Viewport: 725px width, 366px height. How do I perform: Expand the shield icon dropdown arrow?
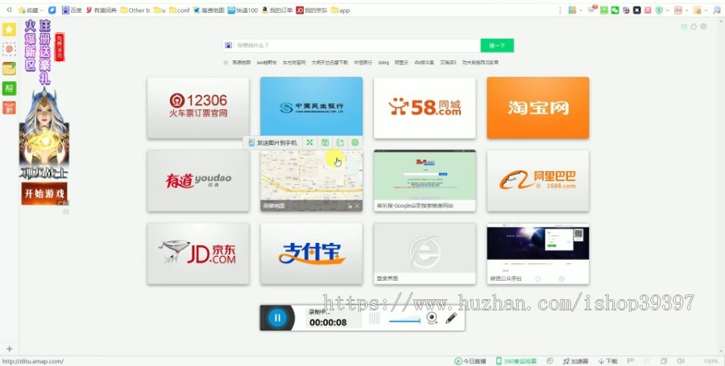pyautogui.click(x=668, y=10)
